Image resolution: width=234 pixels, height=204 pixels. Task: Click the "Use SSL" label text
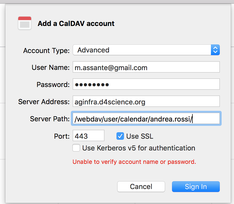tap(140, 136)
